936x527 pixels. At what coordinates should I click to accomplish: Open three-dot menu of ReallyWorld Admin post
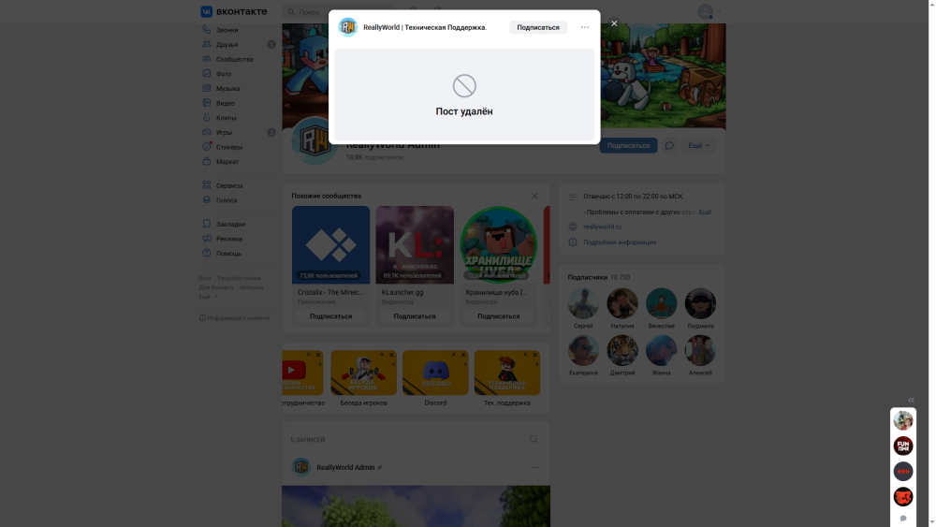coord(534,467)
